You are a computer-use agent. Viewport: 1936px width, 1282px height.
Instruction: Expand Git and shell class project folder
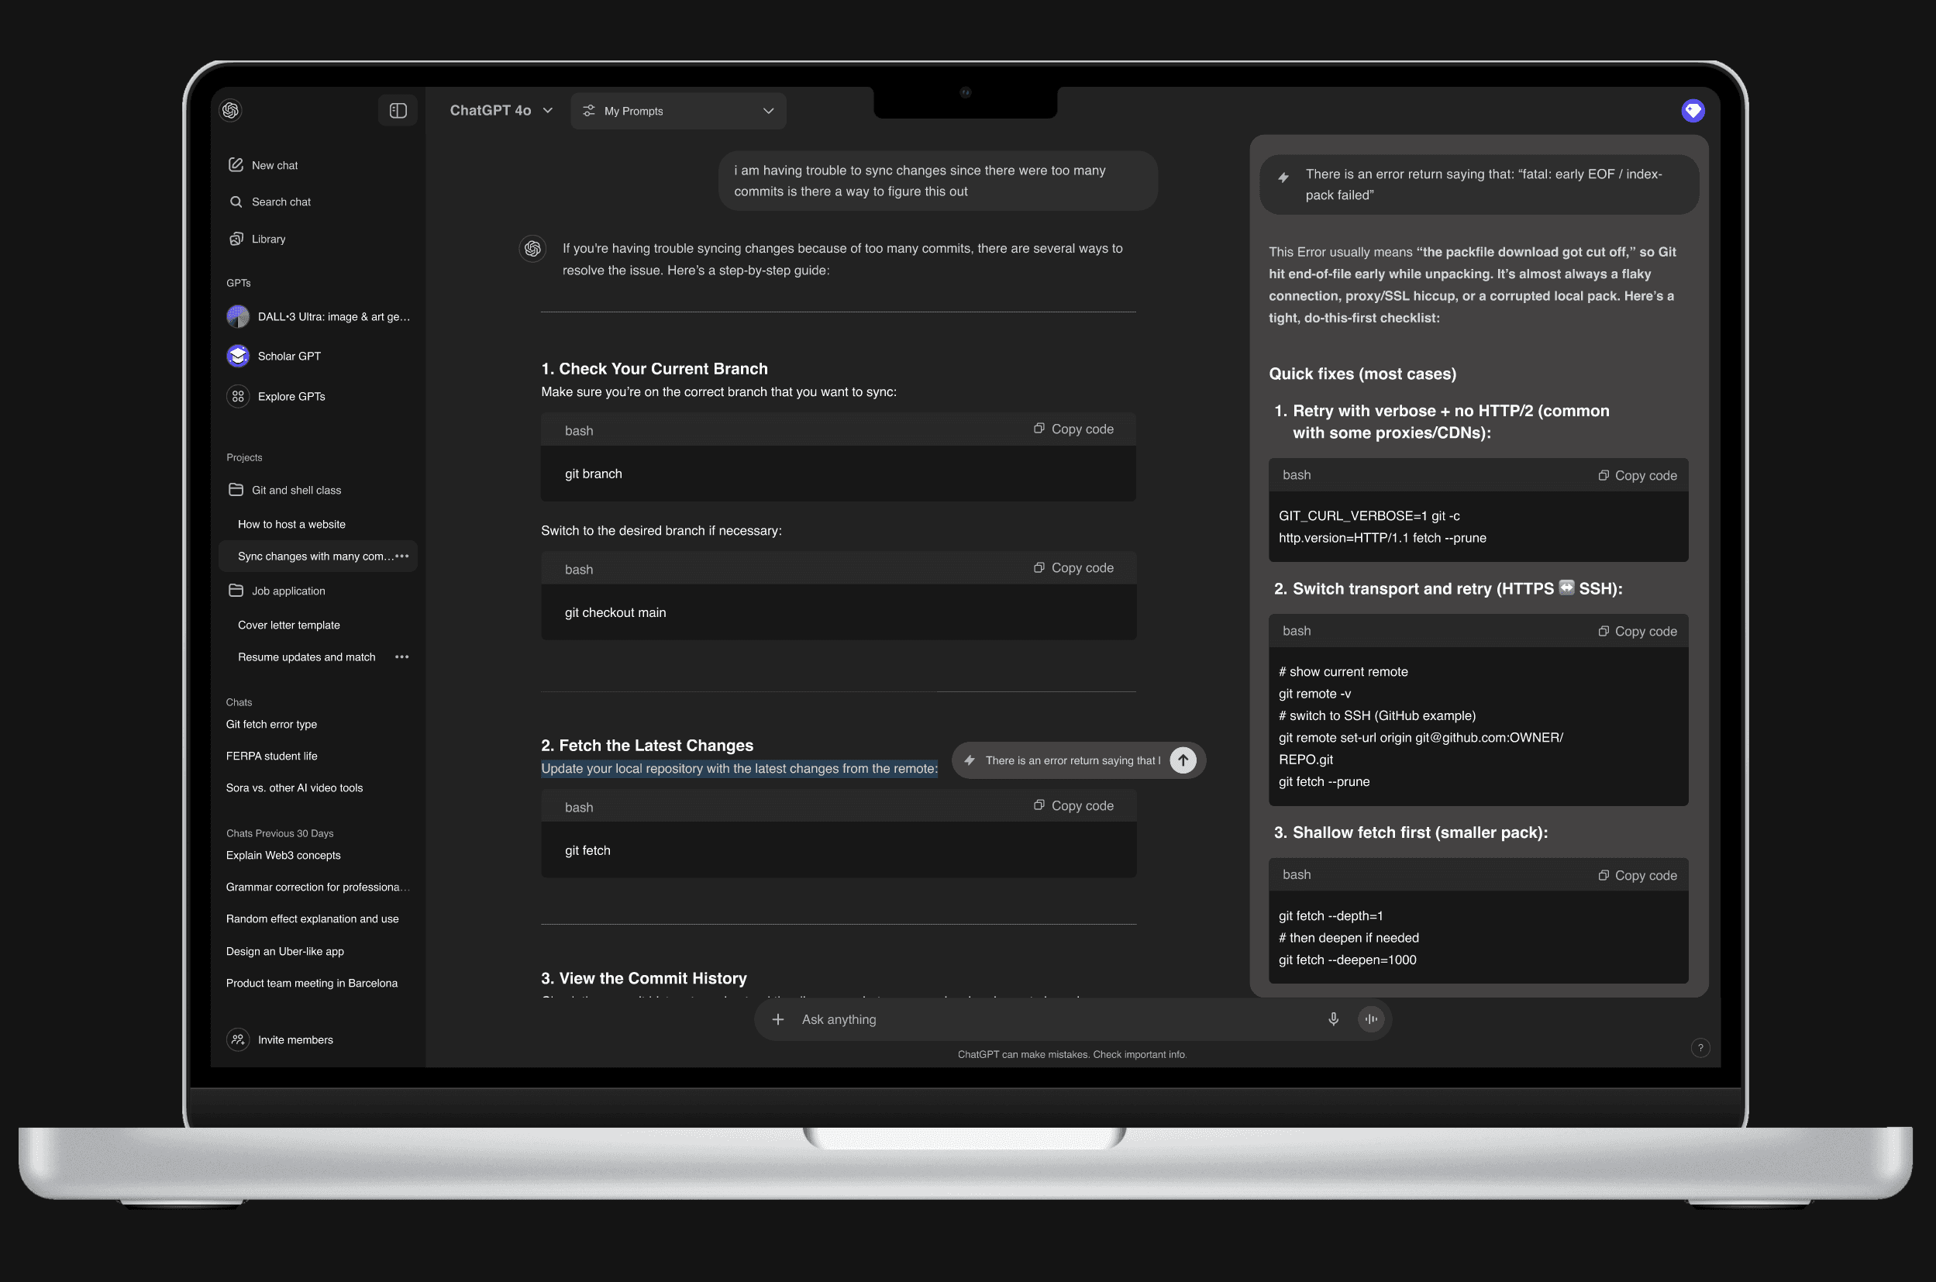(x=295, y=490)
